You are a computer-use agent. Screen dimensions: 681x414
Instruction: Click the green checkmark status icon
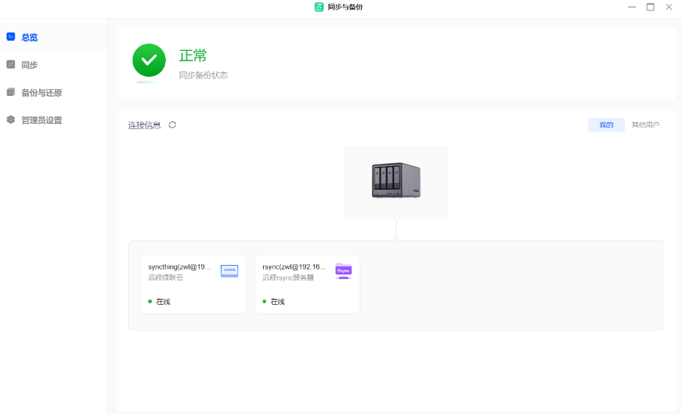pos(149,61)
